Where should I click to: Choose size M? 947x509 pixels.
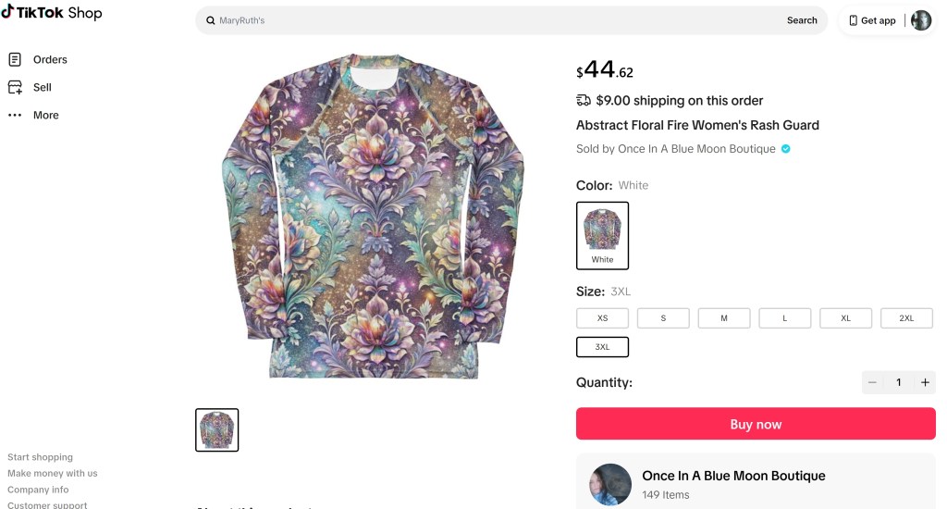click(x=724, y=318)
